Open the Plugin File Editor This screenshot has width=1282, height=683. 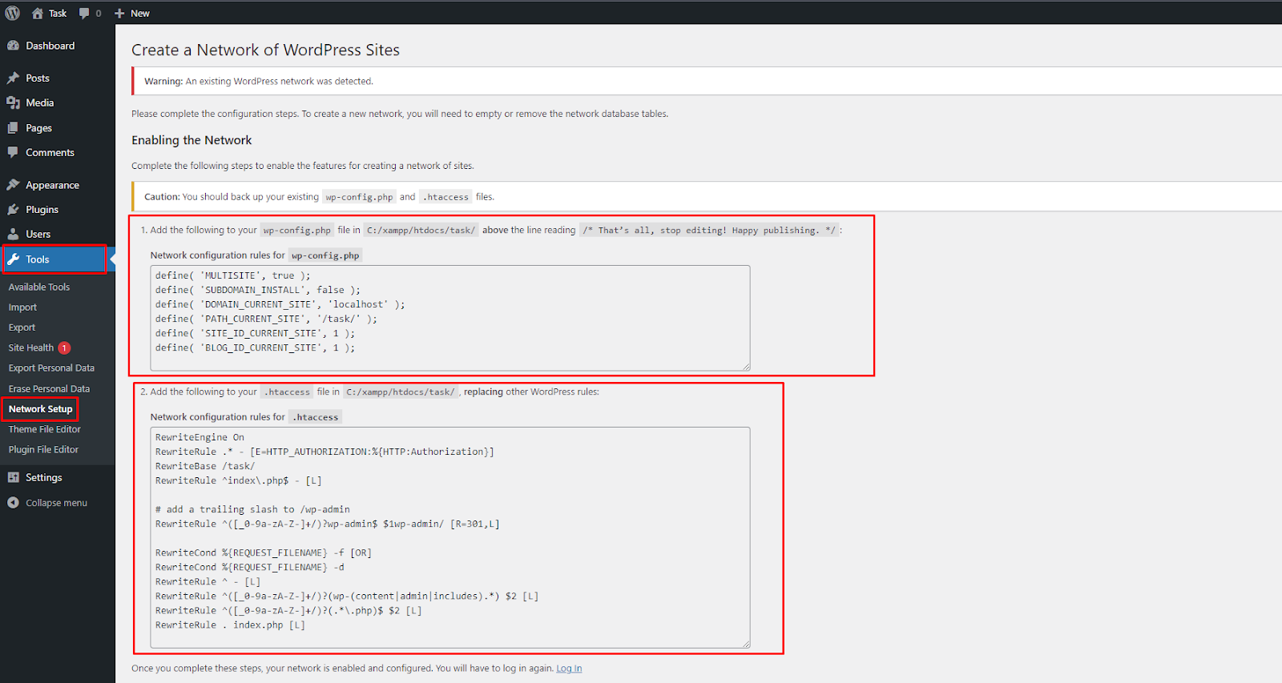point(43,450)
